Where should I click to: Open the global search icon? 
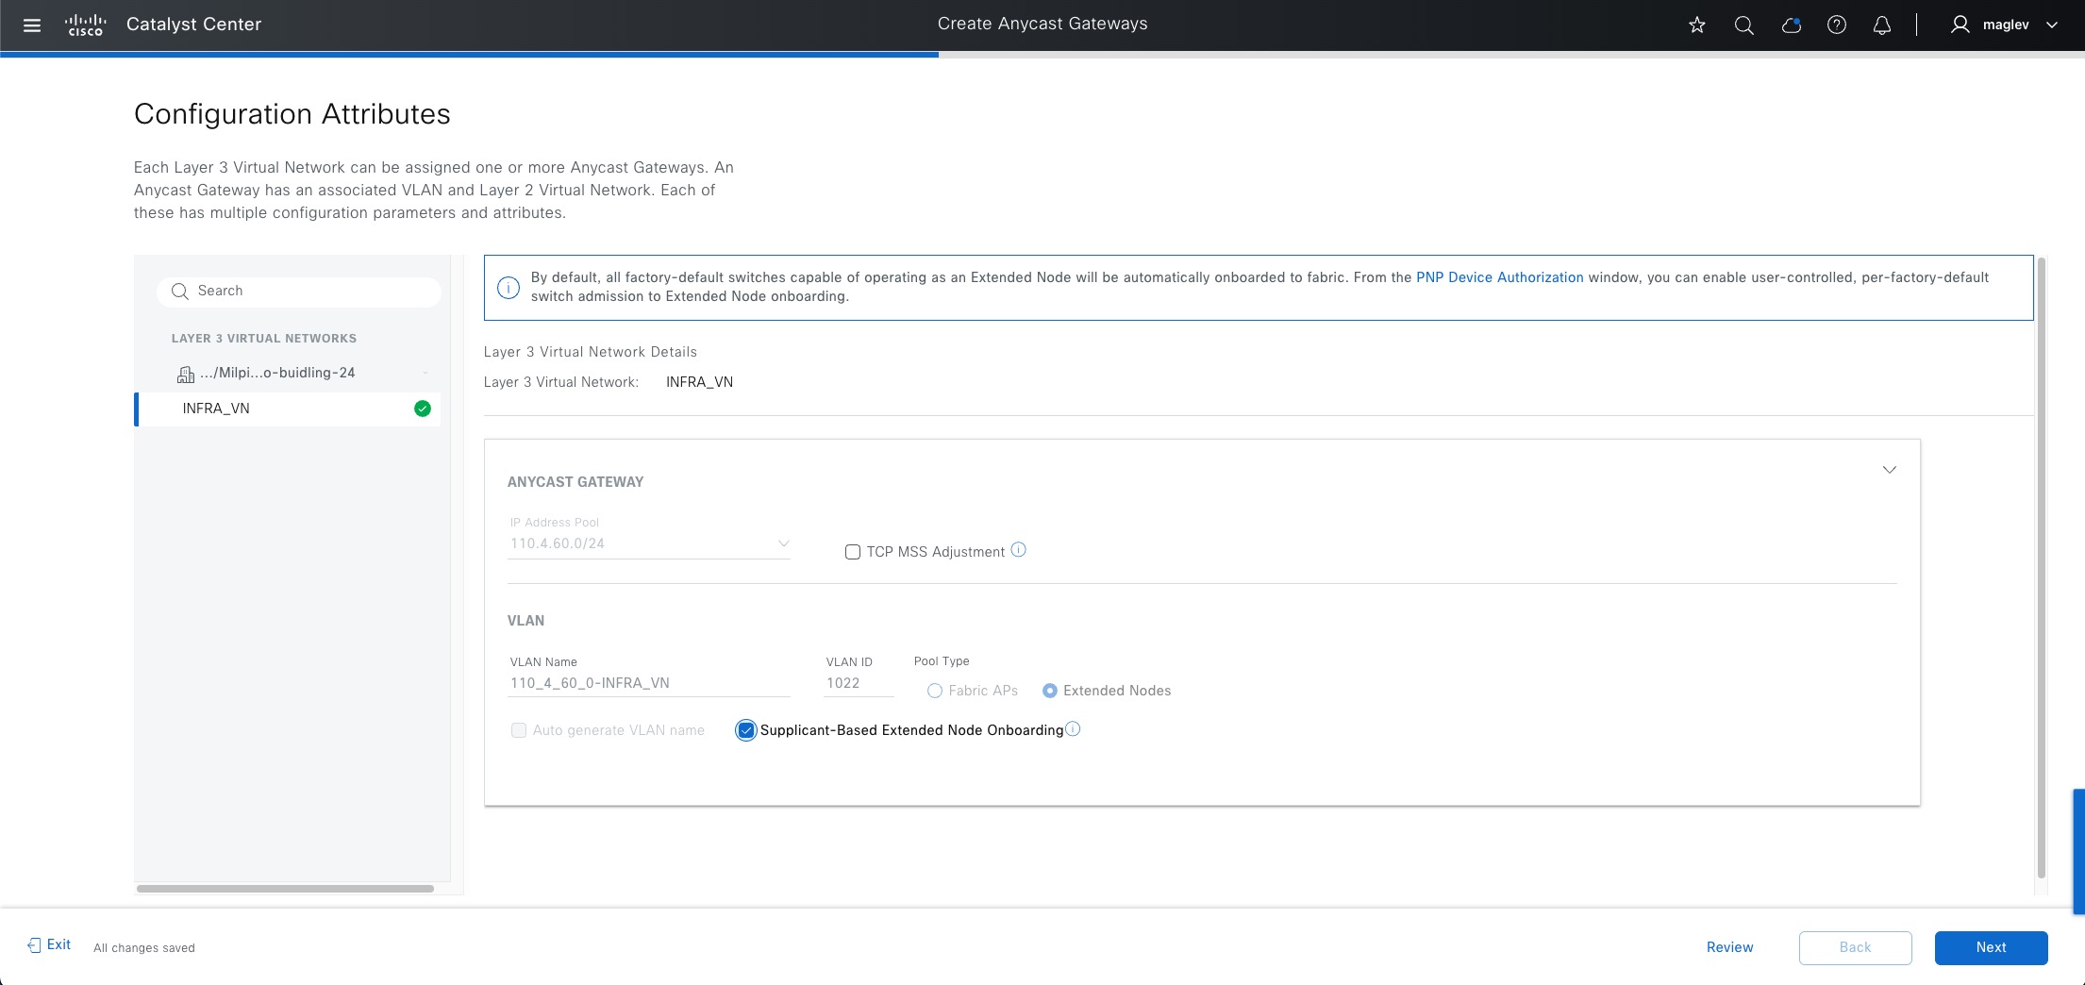(1744, 25)
